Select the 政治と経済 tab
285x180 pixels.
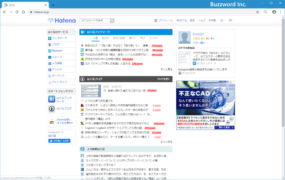(119, 38)
